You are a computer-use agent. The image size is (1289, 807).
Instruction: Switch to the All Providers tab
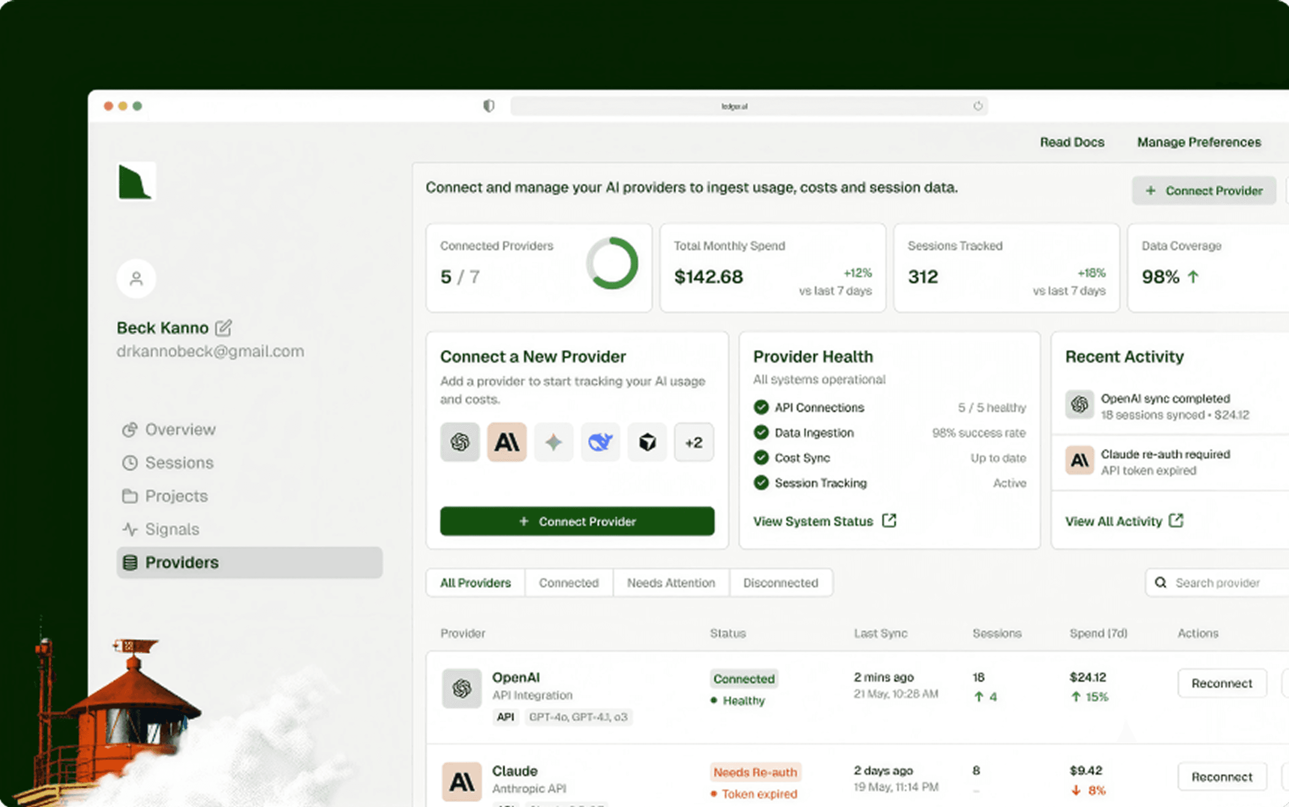(475, 583)
